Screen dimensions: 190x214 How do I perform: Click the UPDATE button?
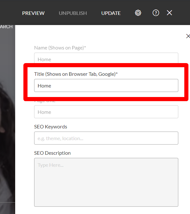(x=111, y=13)
